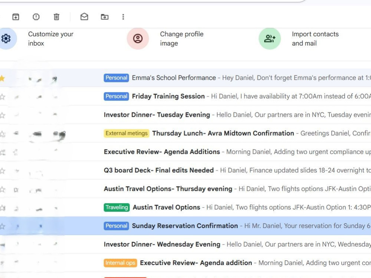Open the Customize your inbox link
This screenshot has height=278, width=371.
click(50, 39)
